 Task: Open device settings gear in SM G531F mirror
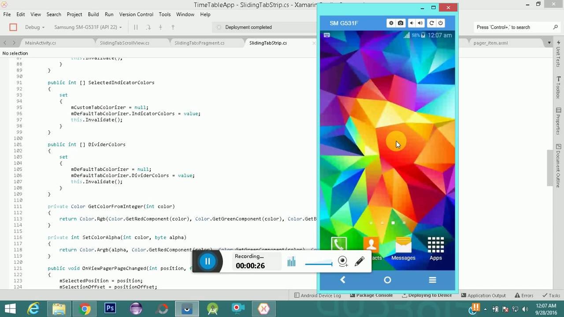[x=391, y=23]
